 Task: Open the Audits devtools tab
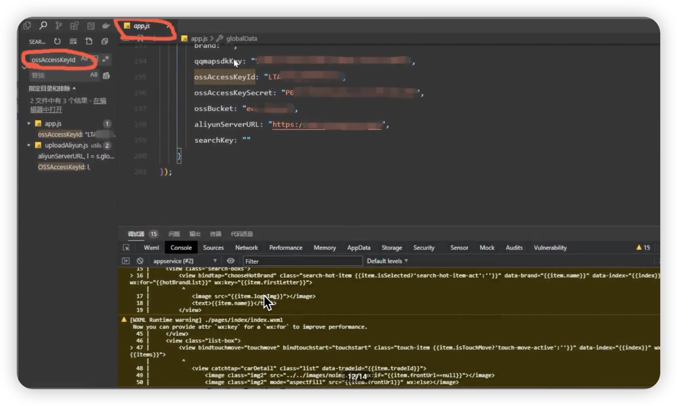pos(514,248)
